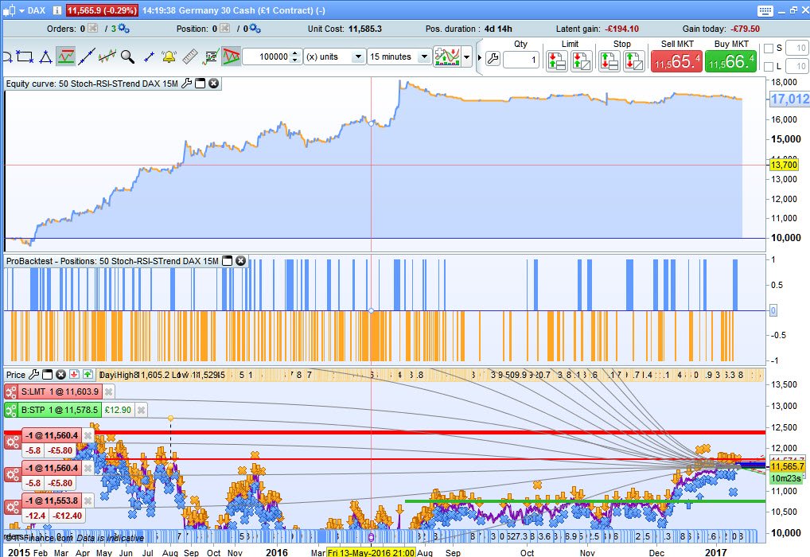Select the magnifying glass zoom tool
The width and height of the screenshot is (810, 557).
tap(127, 57)
